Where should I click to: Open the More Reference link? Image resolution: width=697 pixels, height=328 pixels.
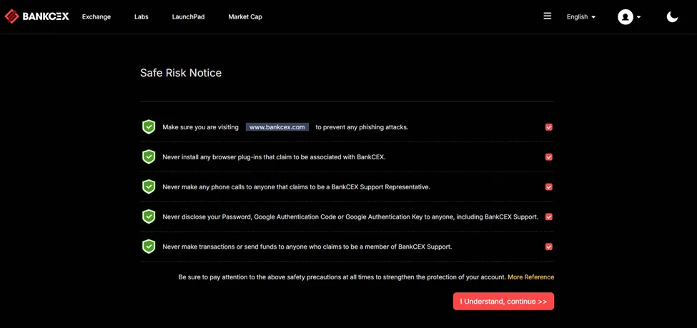coord(530,277)
